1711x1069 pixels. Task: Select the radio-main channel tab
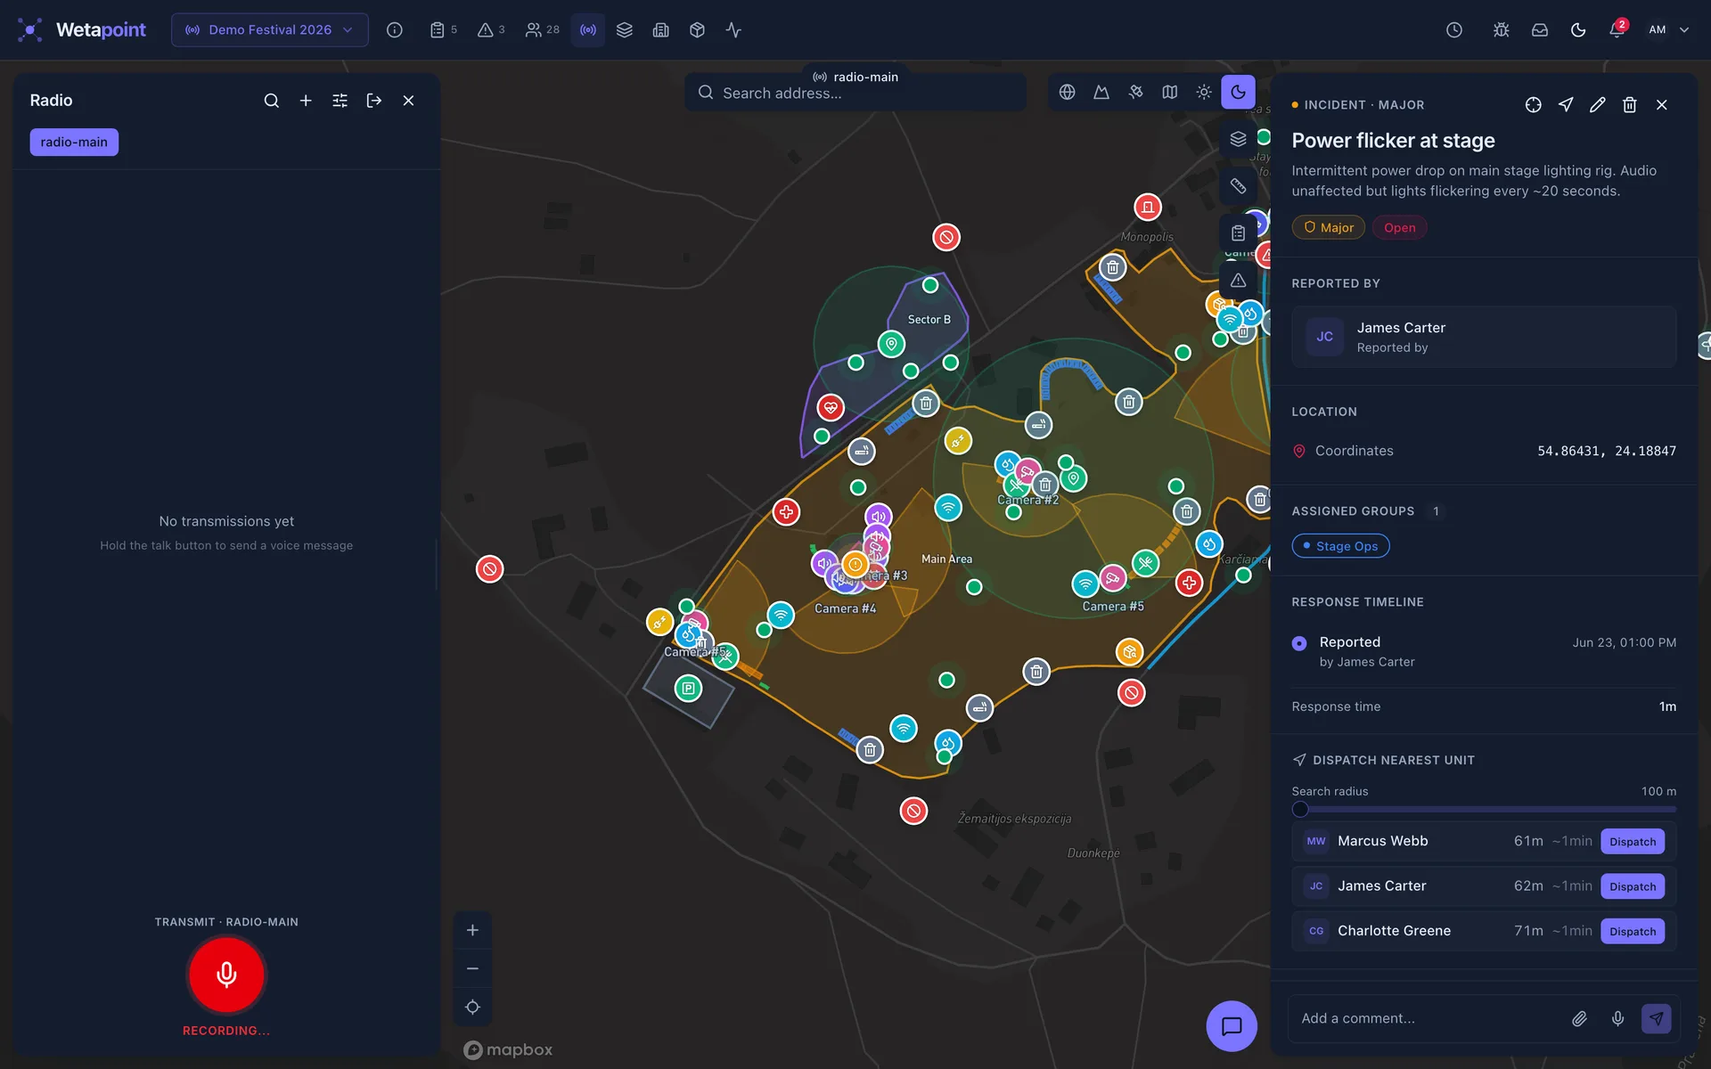pos(74,143)
